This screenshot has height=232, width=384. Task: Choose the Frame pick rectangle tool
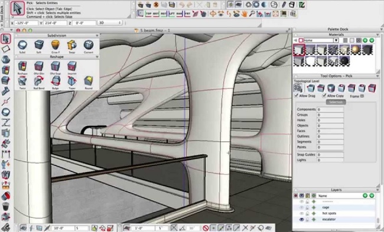click(6, 49)
